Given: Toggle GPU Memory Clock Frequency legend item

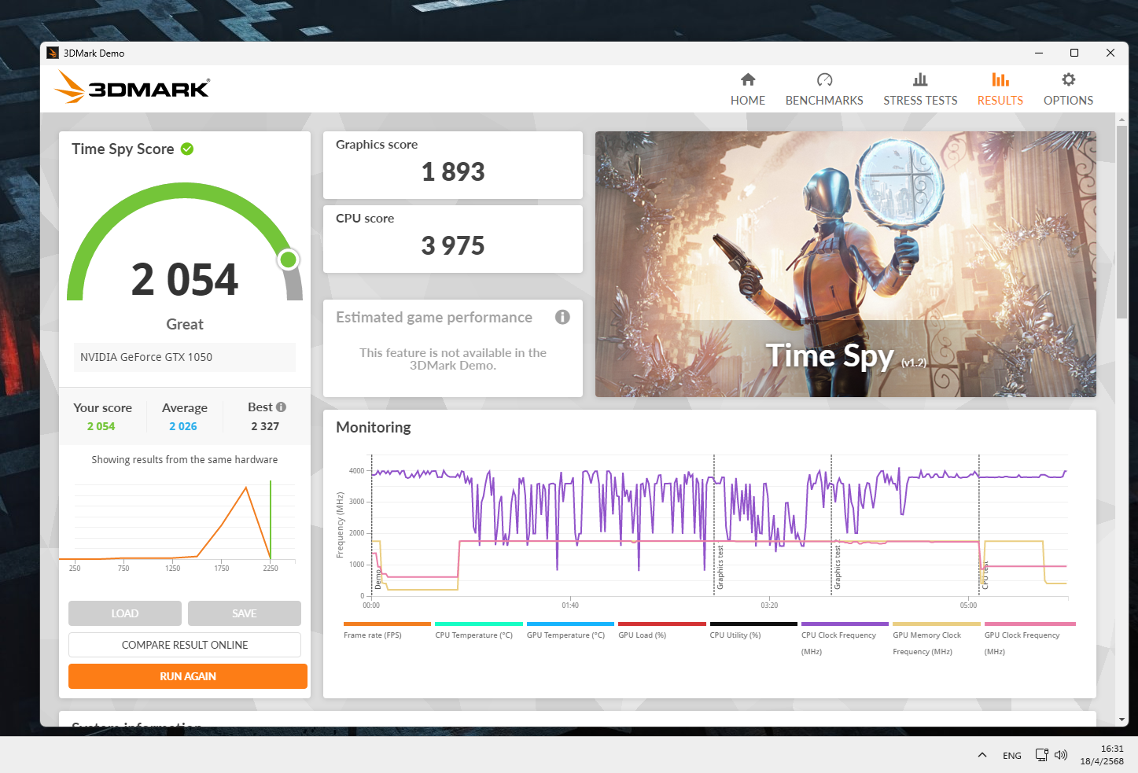Looking at the screenshot, I should coord(937,639).
